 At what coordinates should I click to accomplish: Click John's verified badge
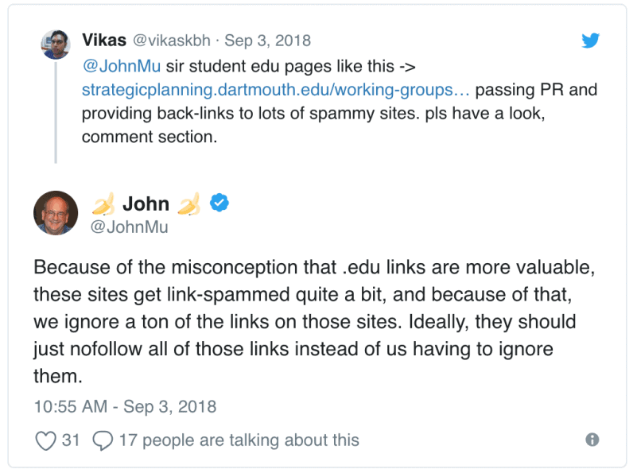click(219, 204)
